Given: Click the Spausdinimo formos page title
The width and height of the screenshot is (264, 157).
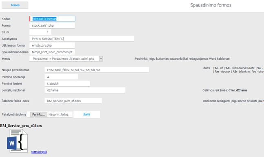Looking at the screenshot, I should [211, 5].
